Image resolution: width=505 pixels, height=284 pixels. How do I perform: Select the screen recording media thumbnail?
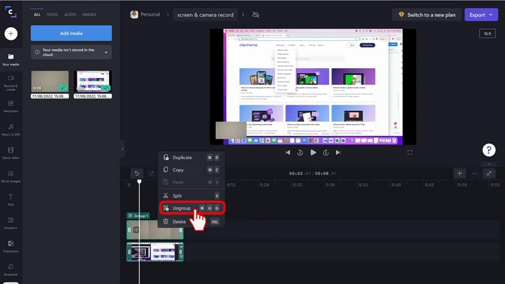(x=93, y=81)
